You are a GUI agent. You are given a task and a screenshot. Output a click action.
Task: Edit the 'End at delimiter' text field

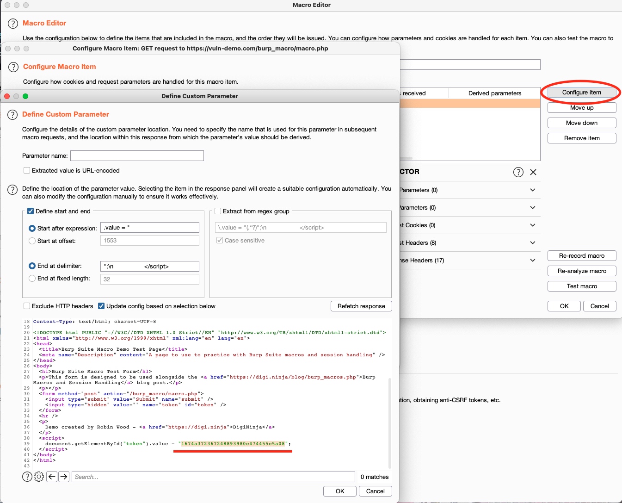pos(150,266)
